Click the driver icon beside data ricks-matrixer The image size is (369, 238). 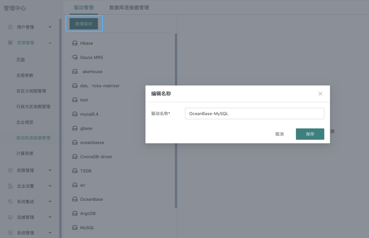tap(75, 86)
